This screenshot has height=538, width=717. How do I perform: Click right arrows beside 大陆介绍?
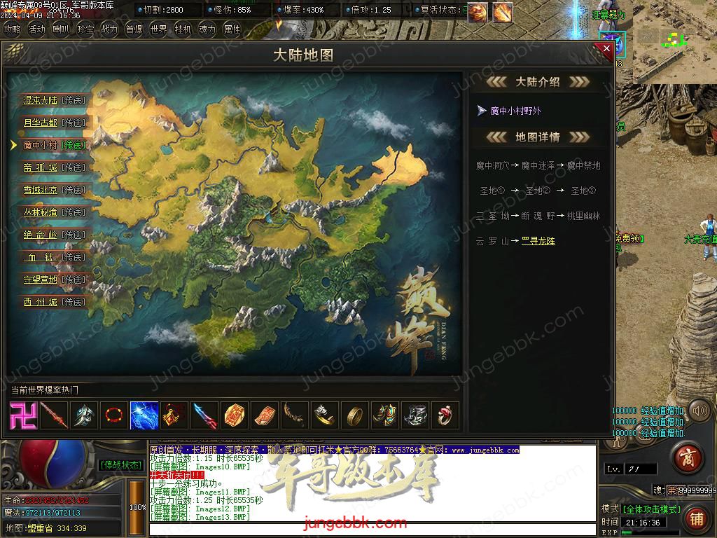coord(579,82)
